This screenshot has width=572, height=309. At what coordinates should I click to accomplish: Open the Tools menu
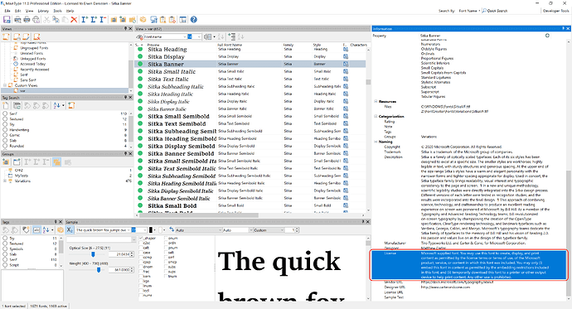58,11
